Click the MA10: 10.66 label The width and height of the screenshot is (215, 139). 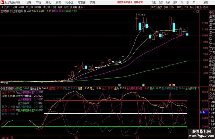(x=45, y=11)
